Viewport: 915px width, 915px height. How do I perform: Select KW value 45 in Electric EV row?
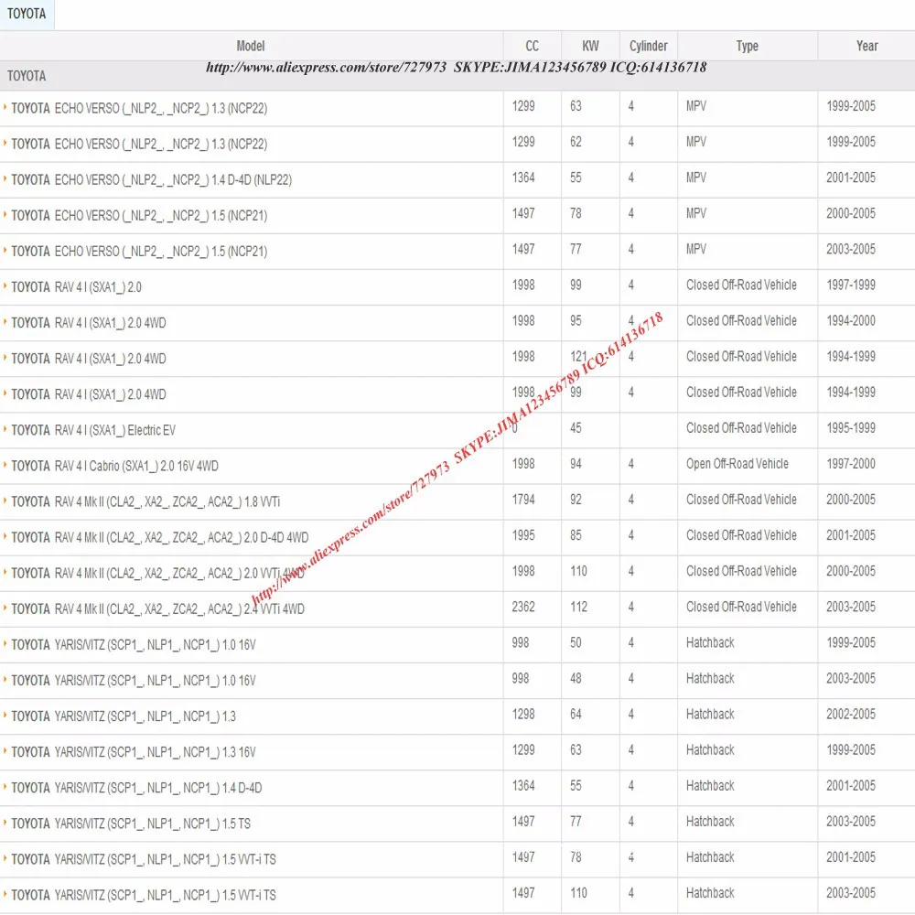[576, 427]
